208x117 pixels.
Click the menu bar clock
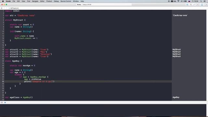[x=195, y=1]
